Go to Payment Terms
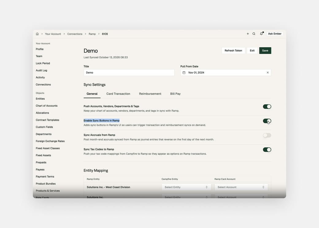This screenshot has height=228, width=319. (45, 177)
